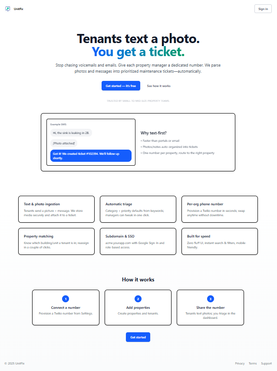Viewport: 277px width, 371px height.
Task: Select the Property matching feature card
Action: tap(56, 241)
